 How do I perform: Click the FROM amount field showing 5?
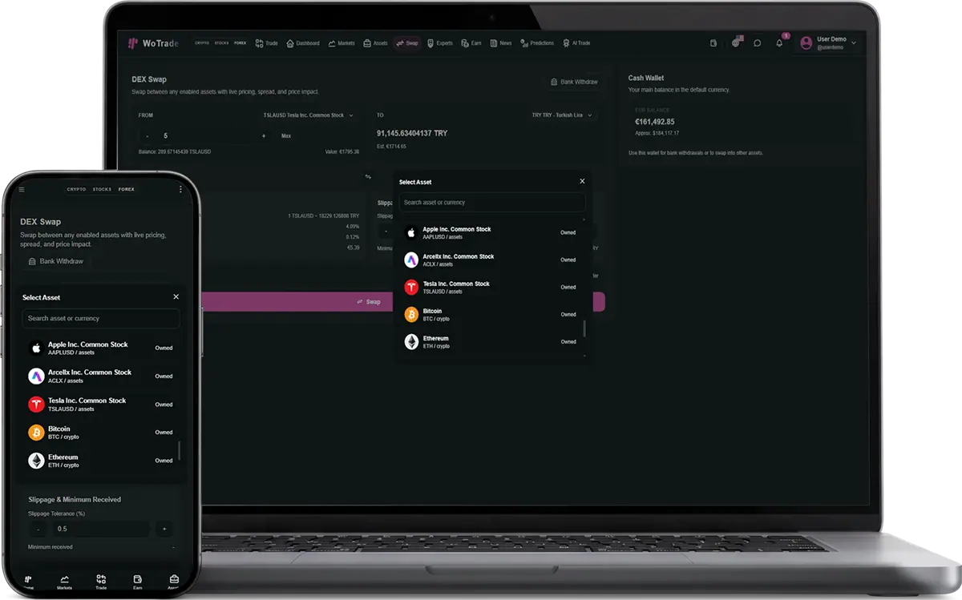206,136
